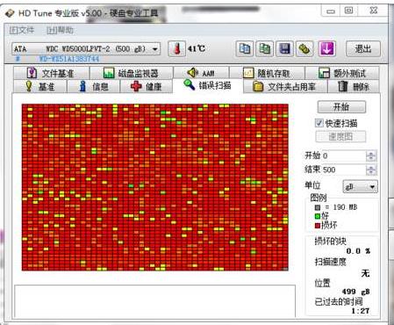
Task: Click the 速度图 button
Action: pos(340,136)
